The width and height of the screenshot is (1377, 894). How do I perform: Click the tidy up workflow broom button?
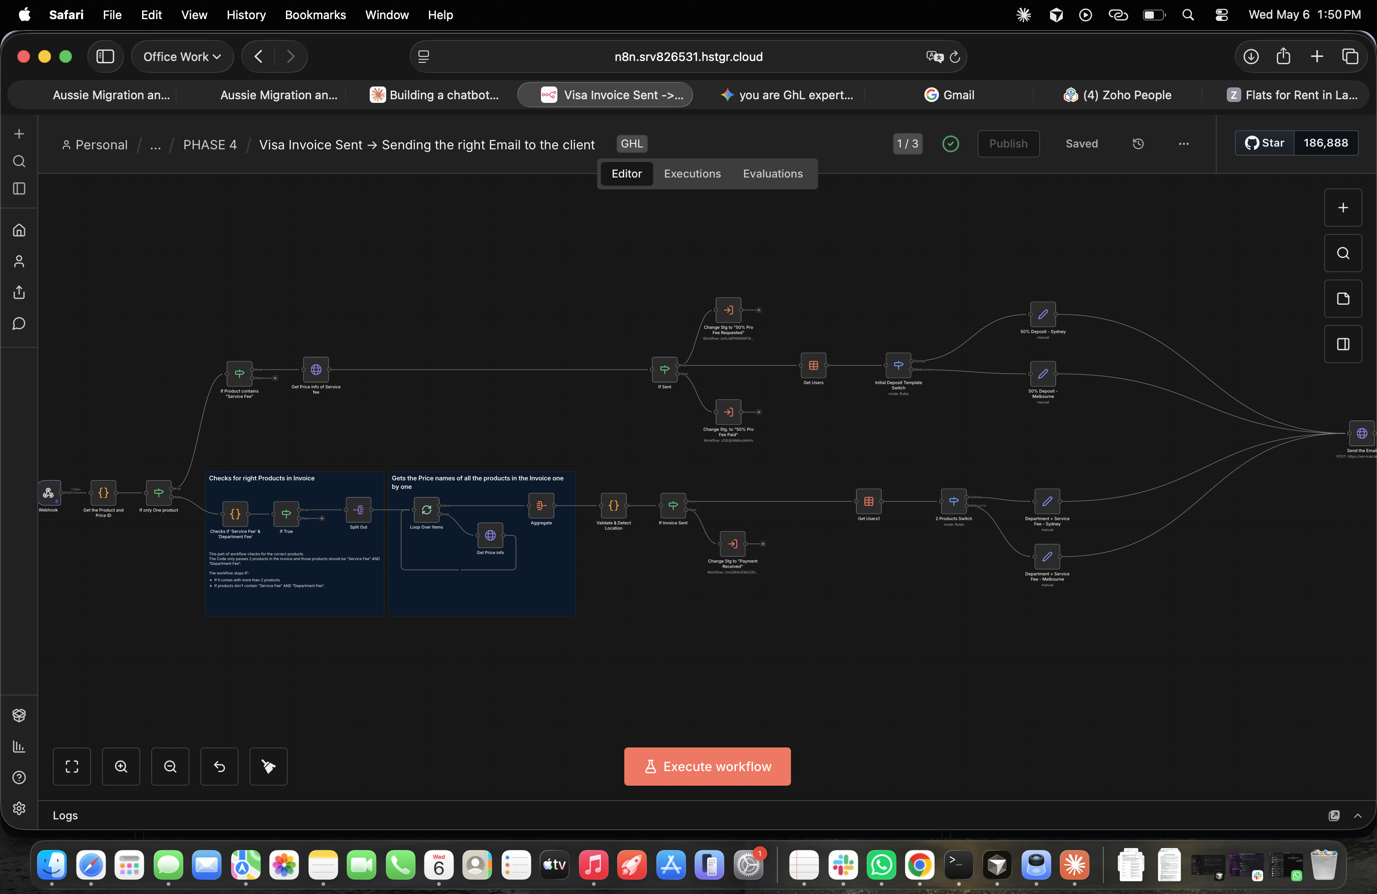coord(269,766)
